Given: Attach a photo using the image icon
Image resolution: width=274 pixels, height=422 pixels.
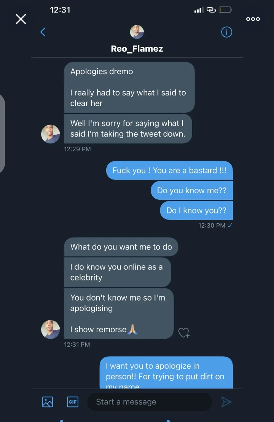Looking at the screenshot, I should coord(48,402).
